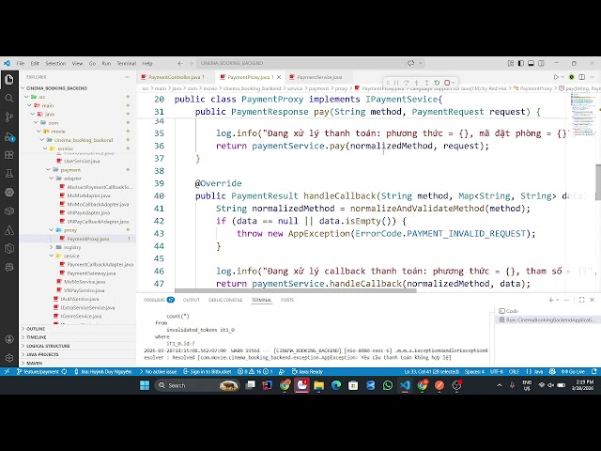Open VNPayService.java in the explorer

pyautogui.click(x=84, y=290)
